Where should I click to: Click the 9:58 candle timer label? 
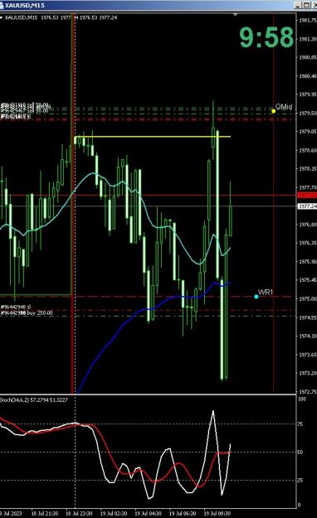pyautogui.click(x=266, y=37)
